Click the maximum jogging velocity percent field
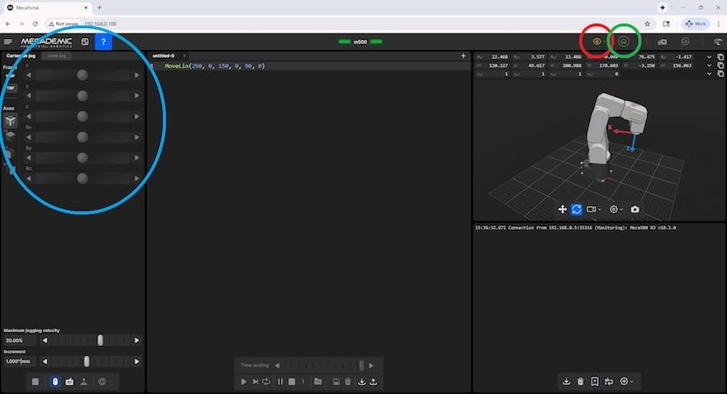The height and width of the screenshot is (394, 727). pos(19,340)
